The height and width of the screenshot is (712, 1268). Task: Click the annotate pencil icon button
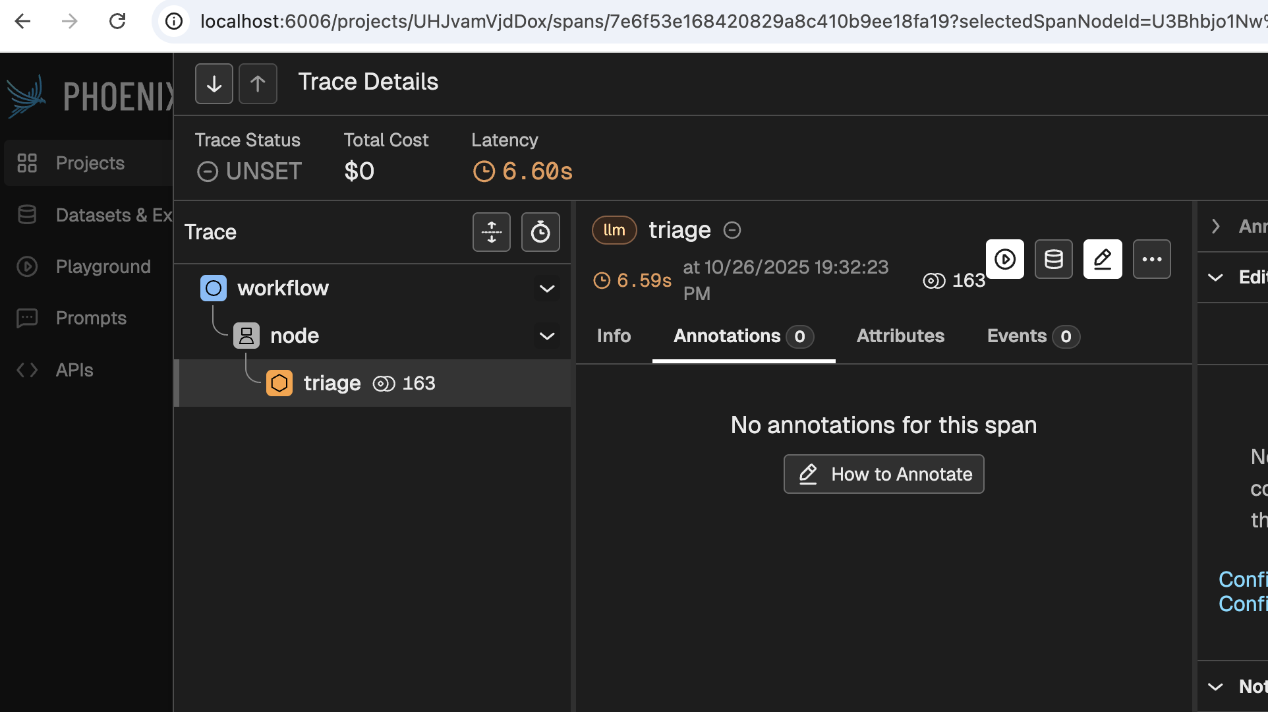1103,259
